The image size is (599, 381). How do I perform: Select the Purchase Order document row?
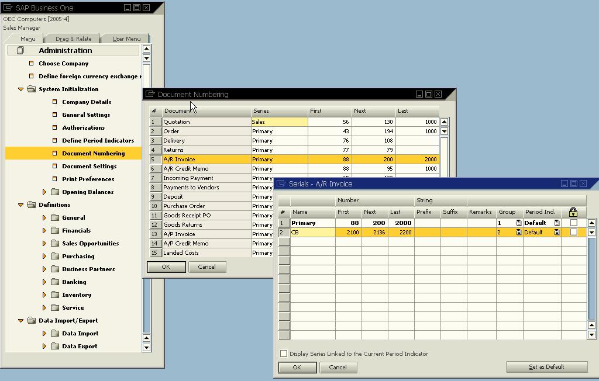point(211,206)
